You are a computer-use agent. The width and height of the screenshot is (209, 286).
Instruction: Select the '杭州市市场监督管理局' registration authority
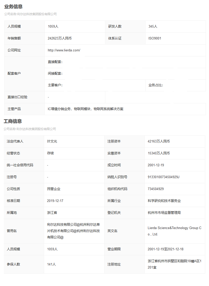(164, 213)
